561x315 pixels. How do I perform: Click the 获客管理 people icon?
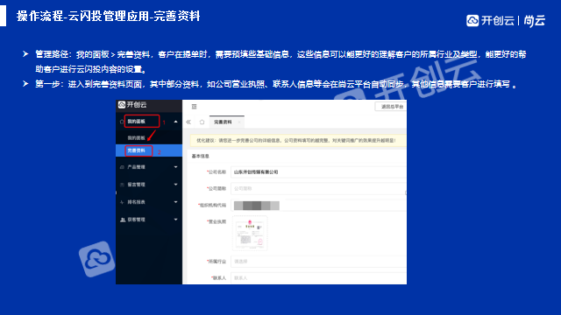point(123,220)
